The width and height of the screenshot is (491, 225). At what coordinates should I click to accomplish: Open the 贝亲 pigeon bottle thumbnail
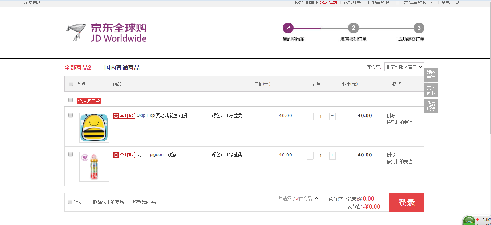[94, 167]
